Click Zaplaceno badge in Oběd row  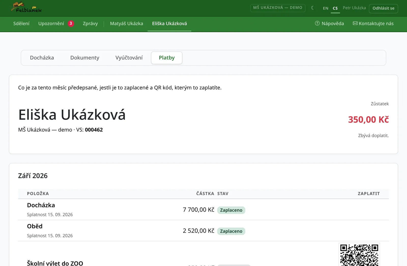click(231, 231)
